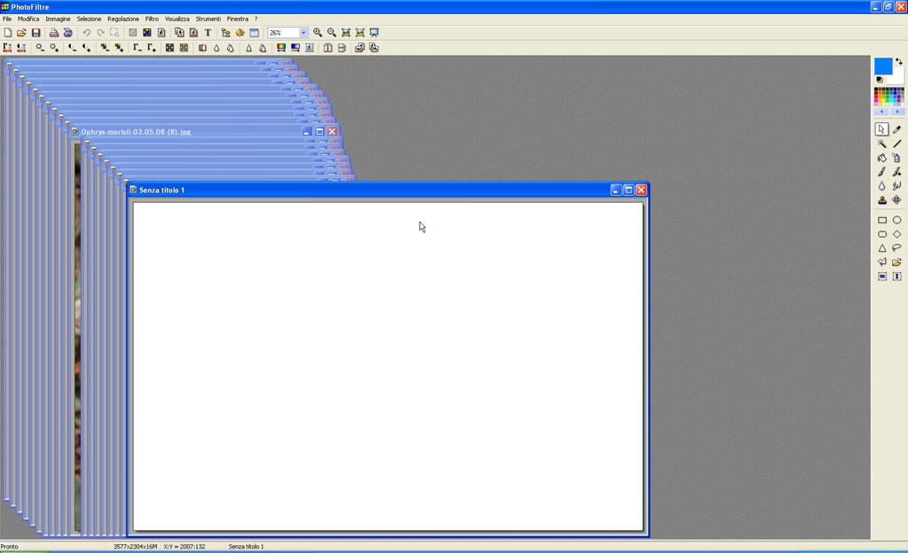Select the Line tool
This screenshot has height=553, width=908.
tap(897, 144)
